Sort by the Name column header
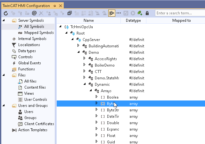The height and width of the screenshot is (144, 205). tap(89, 20)
